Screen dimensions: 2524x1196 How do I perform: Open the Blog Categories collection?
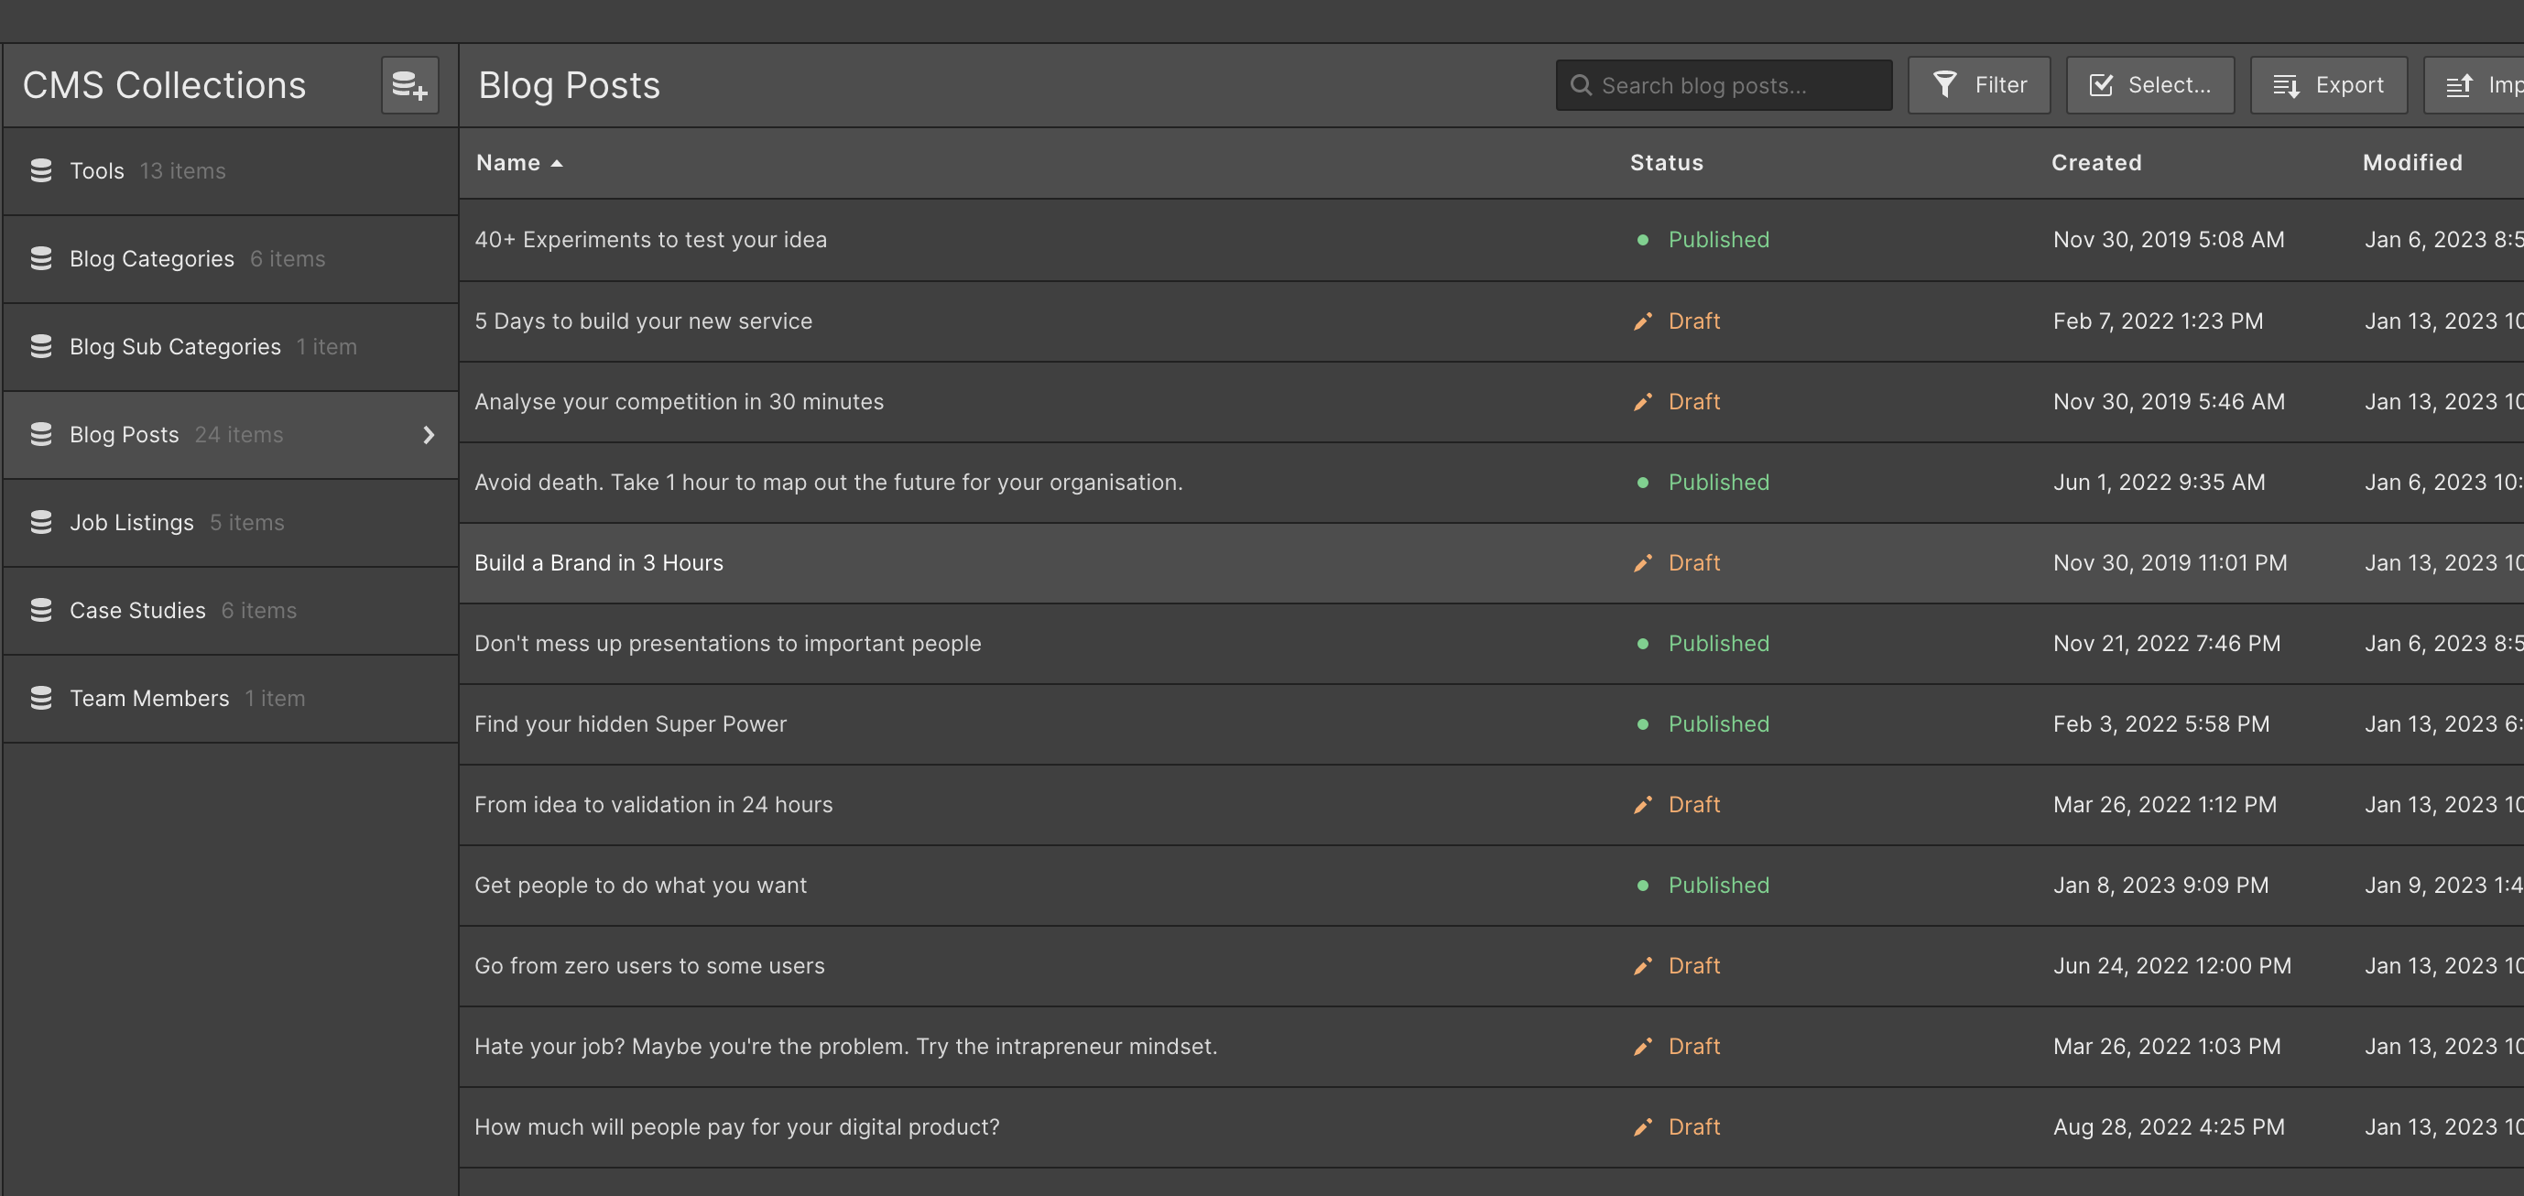click(x=230, y=259)
